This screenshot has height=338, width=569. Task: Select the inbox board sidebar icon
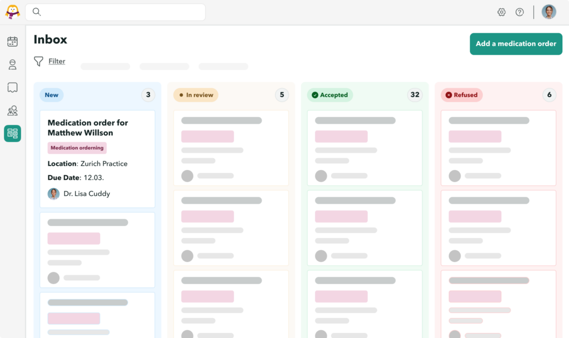pyautogui.click(x=12, y=133)
